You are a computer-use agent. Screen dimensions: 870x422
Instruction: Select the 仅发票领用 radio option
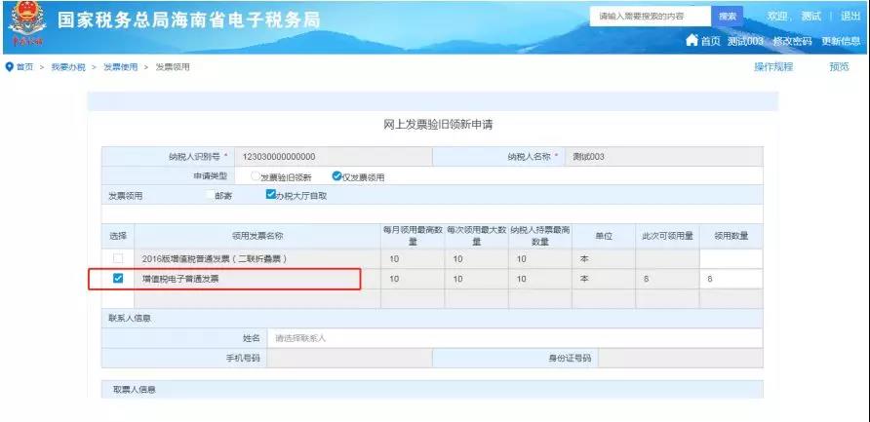click(336, 176)
